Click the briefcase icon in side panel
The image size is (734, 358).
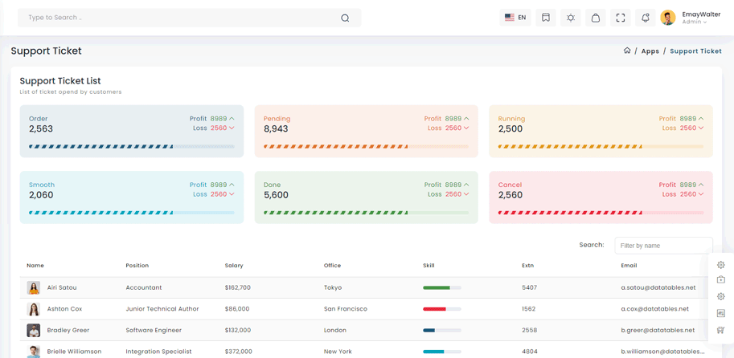[x=721, y=280]
